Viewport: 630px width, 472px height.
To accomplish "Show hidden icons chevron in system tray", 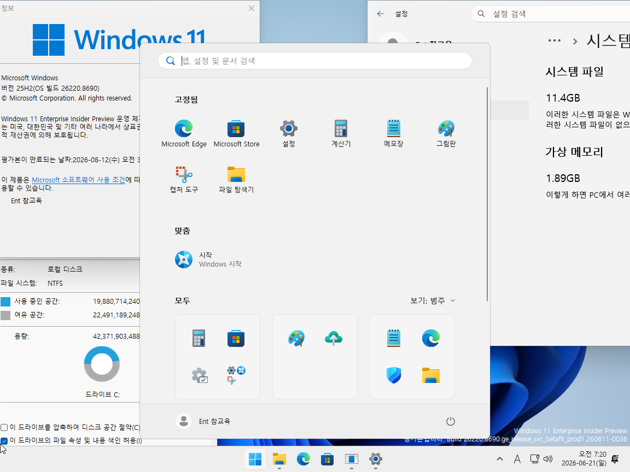I will pyautogui.click(x=499, y=459).
